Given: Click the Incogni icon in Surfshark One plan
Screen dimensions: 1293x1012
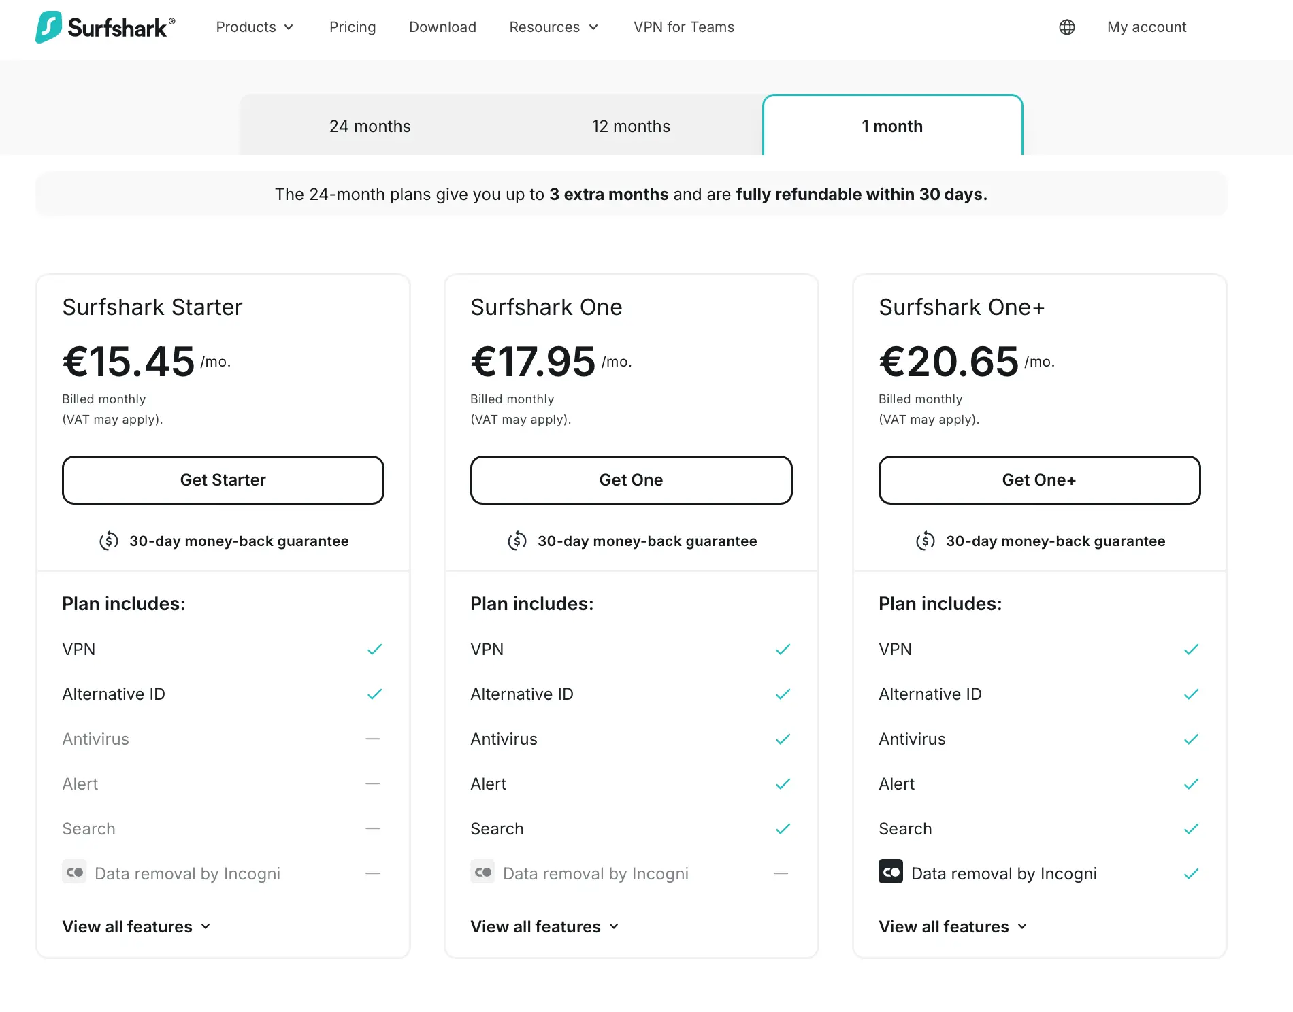Looking at the screenshot, I should [482, 872].
